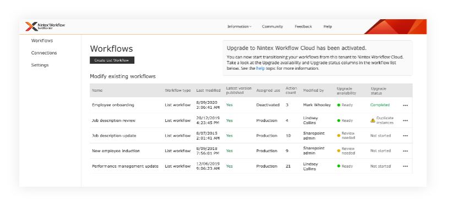453x206 pixels.
Task: Open the Feedback menu item
Action: [x=303, y=26]
